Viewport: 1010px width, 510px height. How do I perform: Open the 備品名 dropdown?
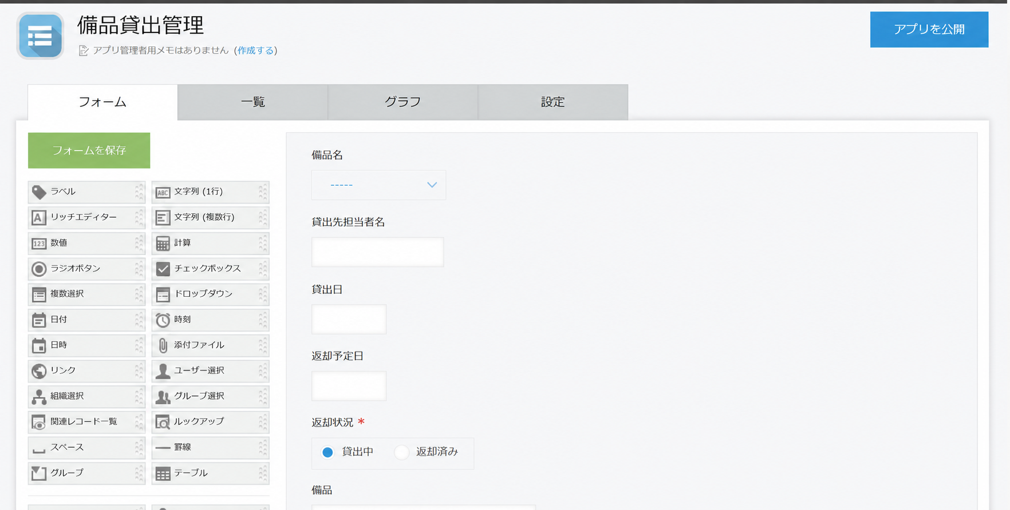pyautogui.click(x=378, y=185)
